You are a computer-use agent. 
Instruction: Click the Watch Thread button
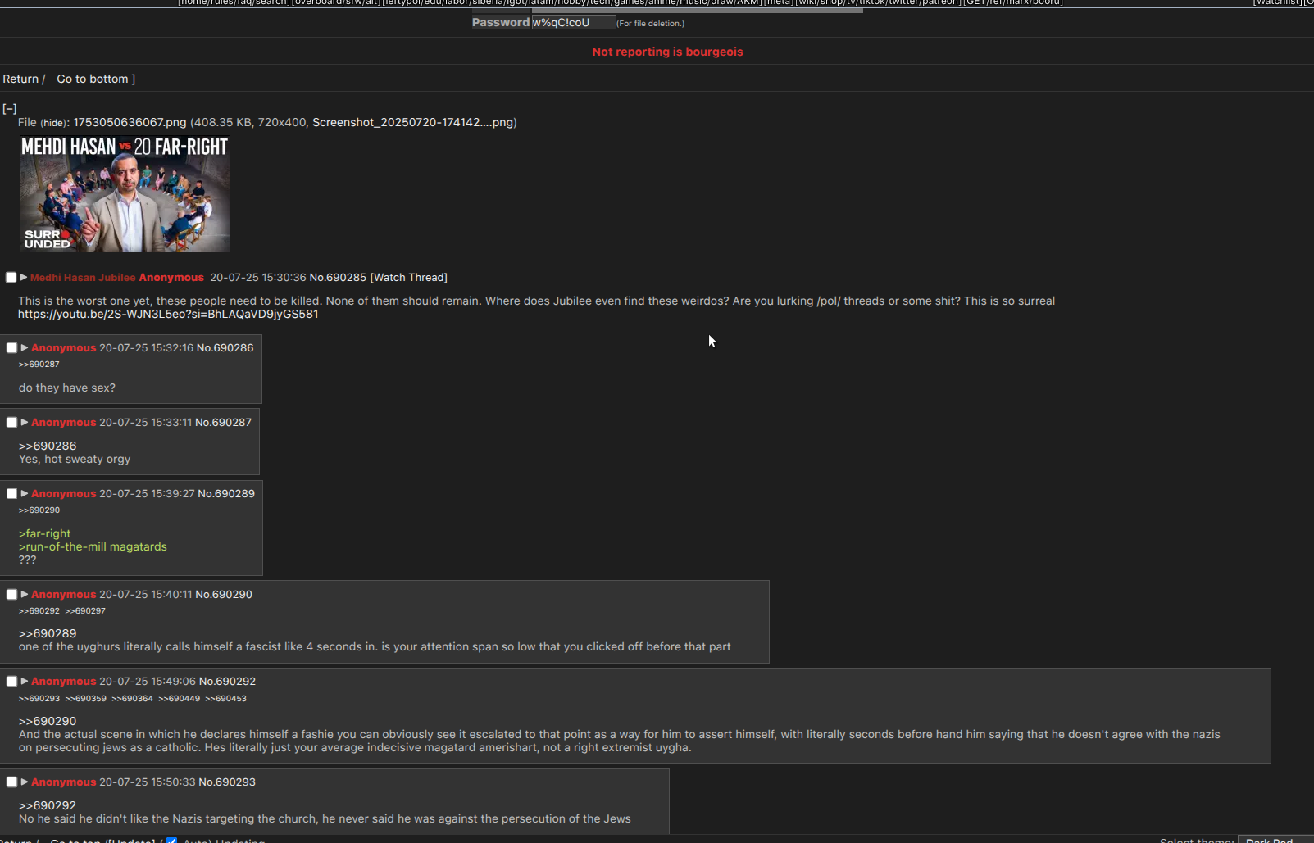[x=409, y=277]
